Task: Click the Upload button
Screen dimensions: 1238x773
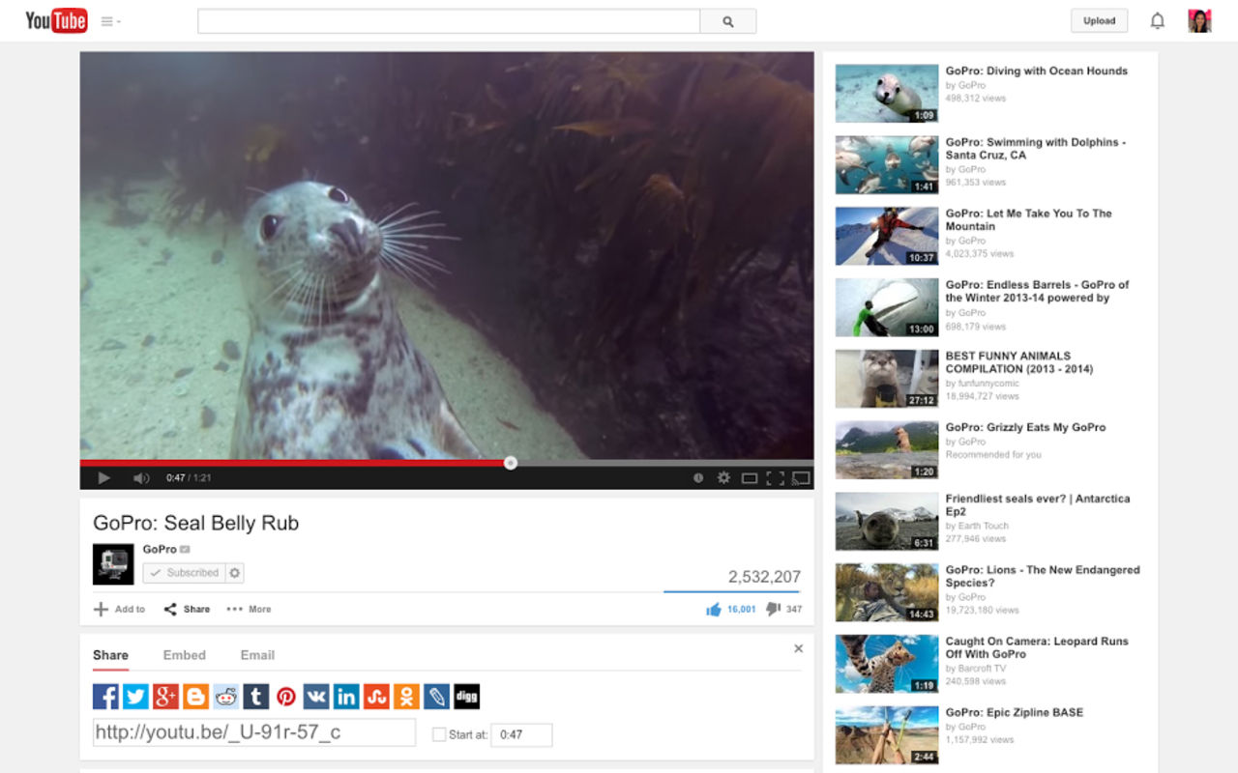Action: click(1099, 19)
